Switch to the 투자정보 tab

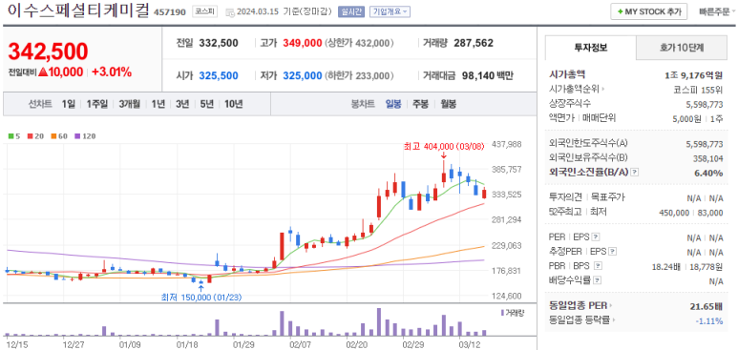(x=591, y=48)
